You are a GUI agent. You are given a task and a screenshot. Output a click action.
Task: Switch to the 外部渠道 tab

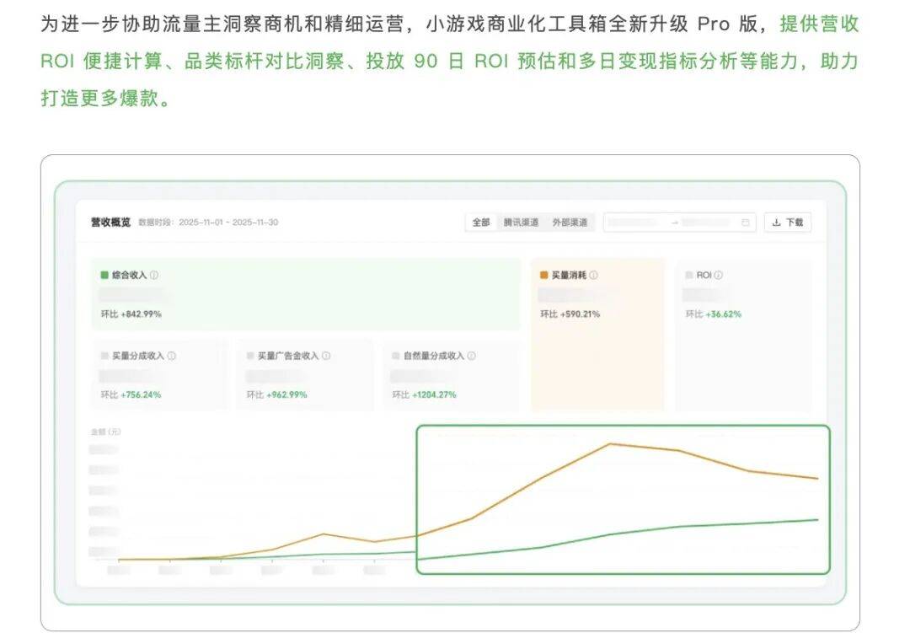570,223
